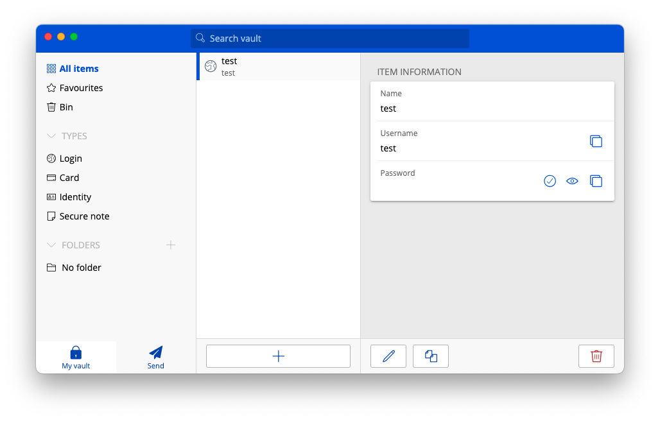Open the Bin

60,107
